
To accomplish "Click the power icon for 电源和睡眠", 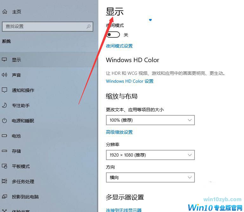I will 4,121.
